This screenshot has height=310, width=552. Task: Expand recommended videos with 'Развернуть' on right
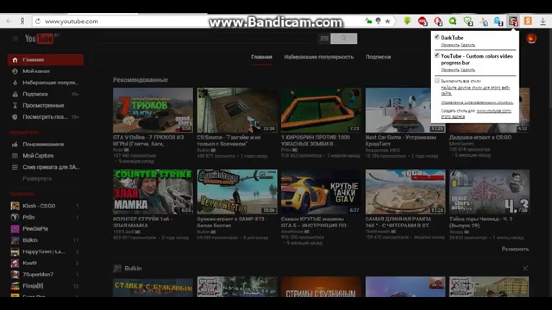[x=515, y=249]
